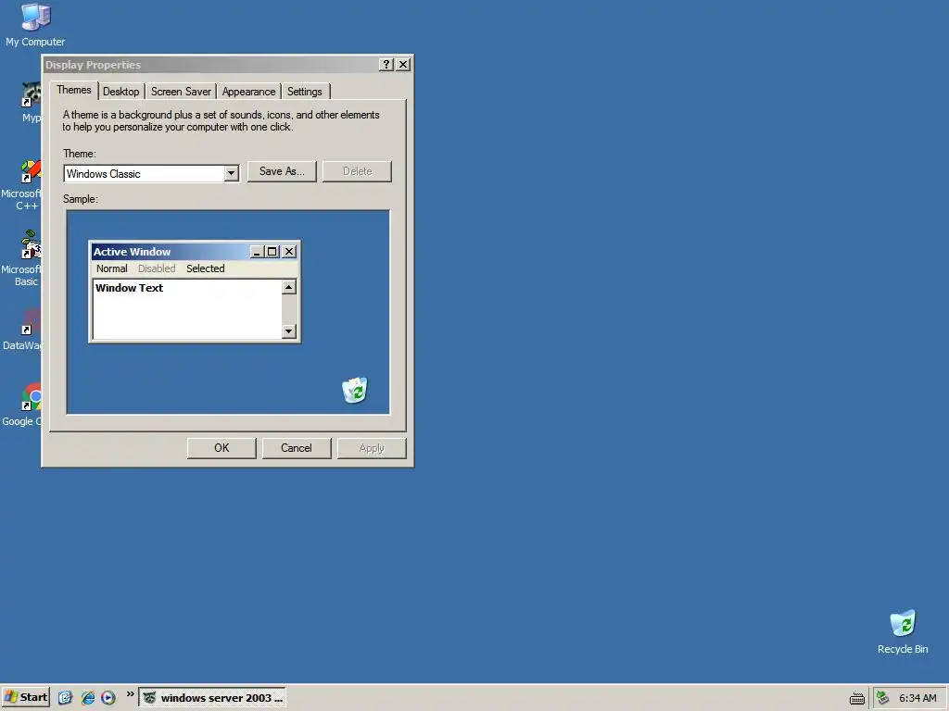This screenshot has height=711, width=949.
Task: Select the Microsoft C++ desktop shortcut
Action: pyautogui.click(x=22, y=185)
